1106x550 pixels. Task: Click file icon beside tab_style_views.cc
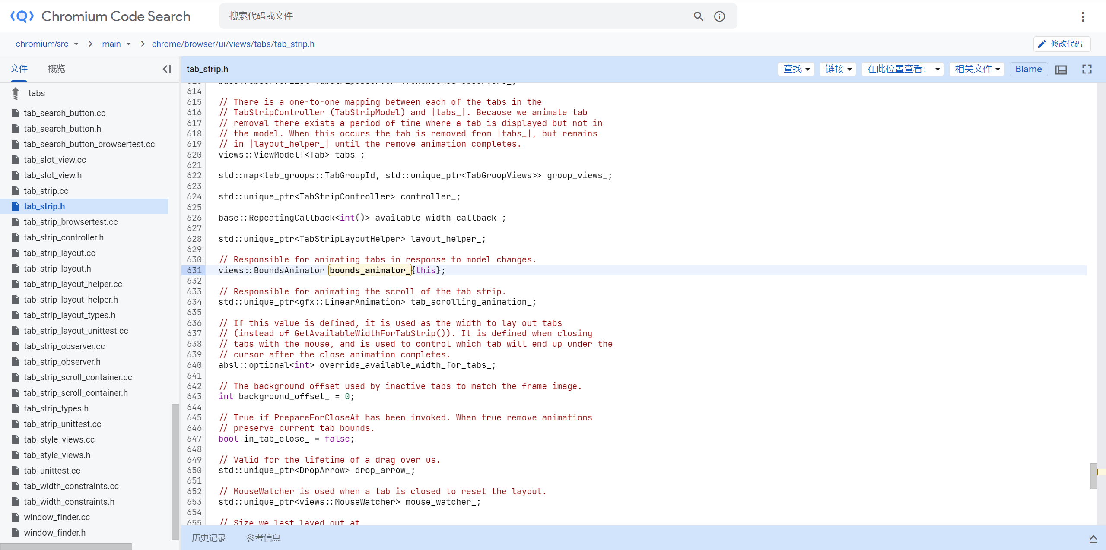pyautogui.click(x=16, y=439)
